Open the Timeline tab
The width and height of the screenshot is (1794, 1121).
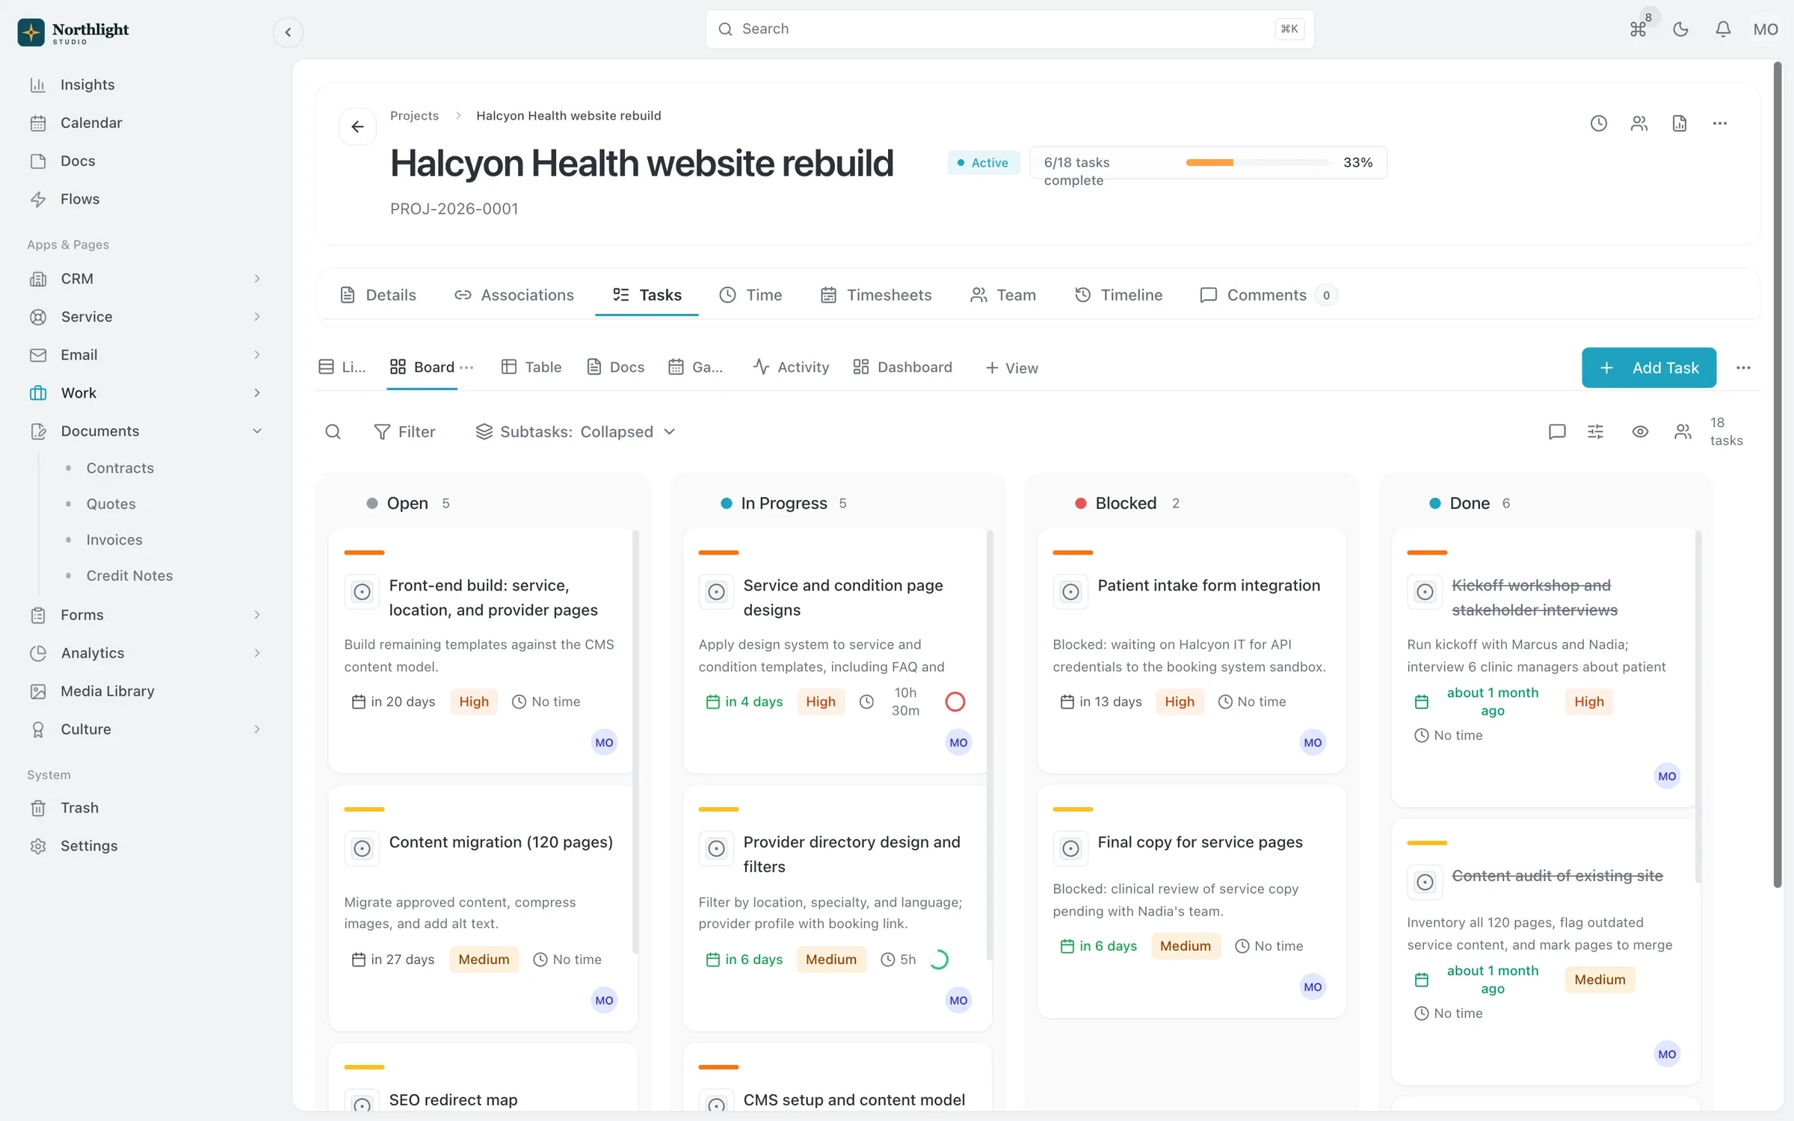pyautogui.click(x=1118, y=294)
